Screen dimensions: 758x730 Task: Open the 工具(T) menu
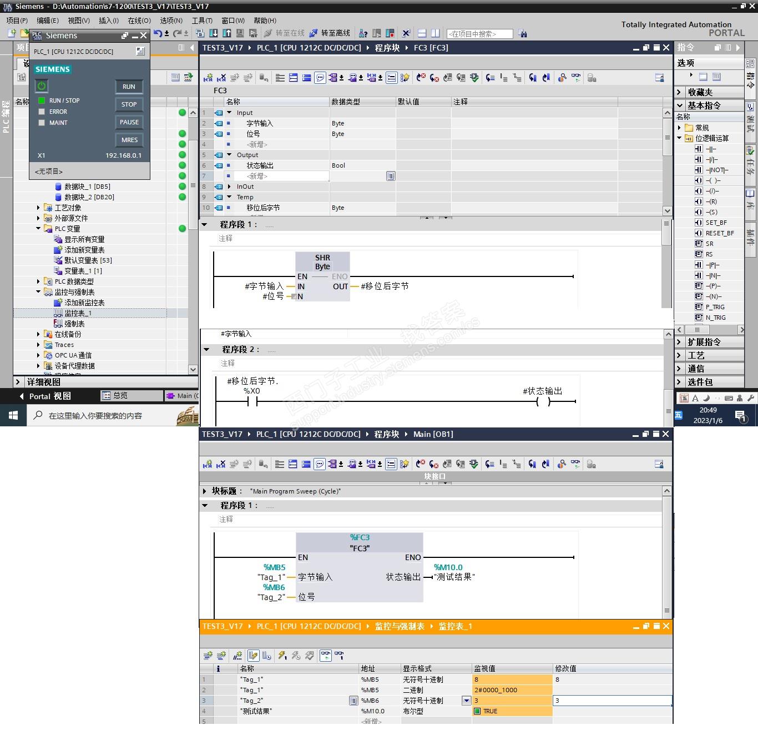[x=203, y=21]
